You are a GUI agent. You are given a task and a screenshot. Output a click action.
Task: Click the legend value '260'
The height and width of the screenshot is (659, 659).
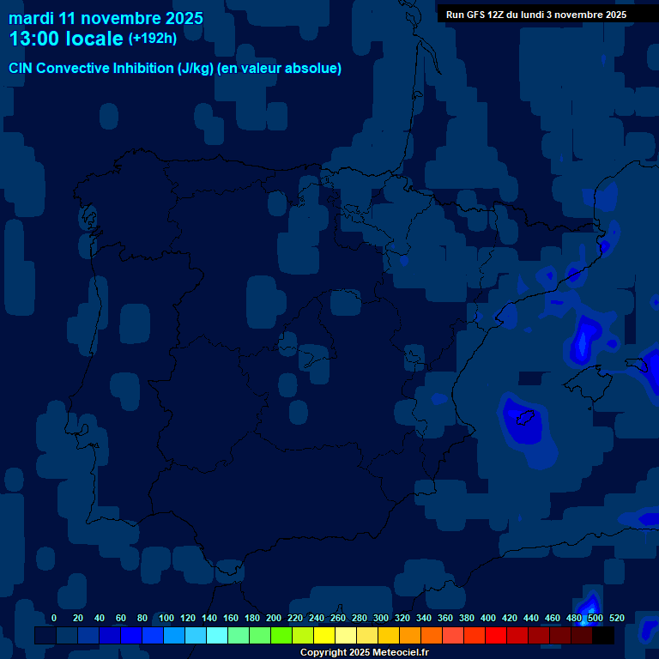pos(338,618)
